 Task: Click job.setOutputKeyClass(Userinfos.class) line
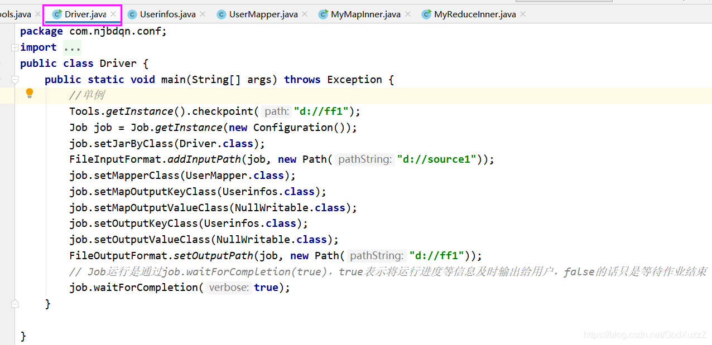(x=189, y=223)
